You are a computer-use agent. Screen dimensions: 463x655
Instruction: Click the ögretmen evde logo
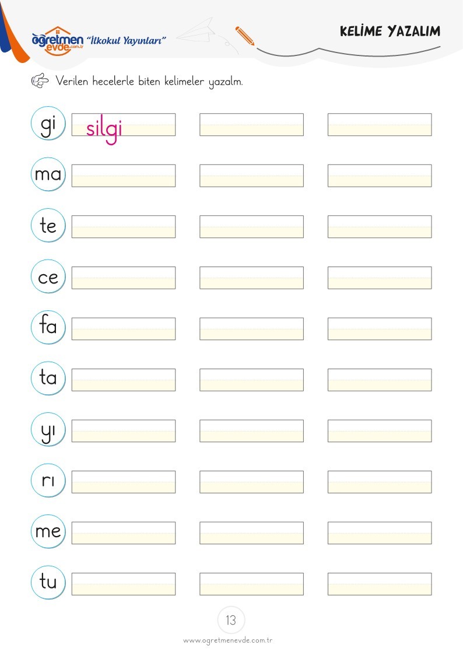58,40
